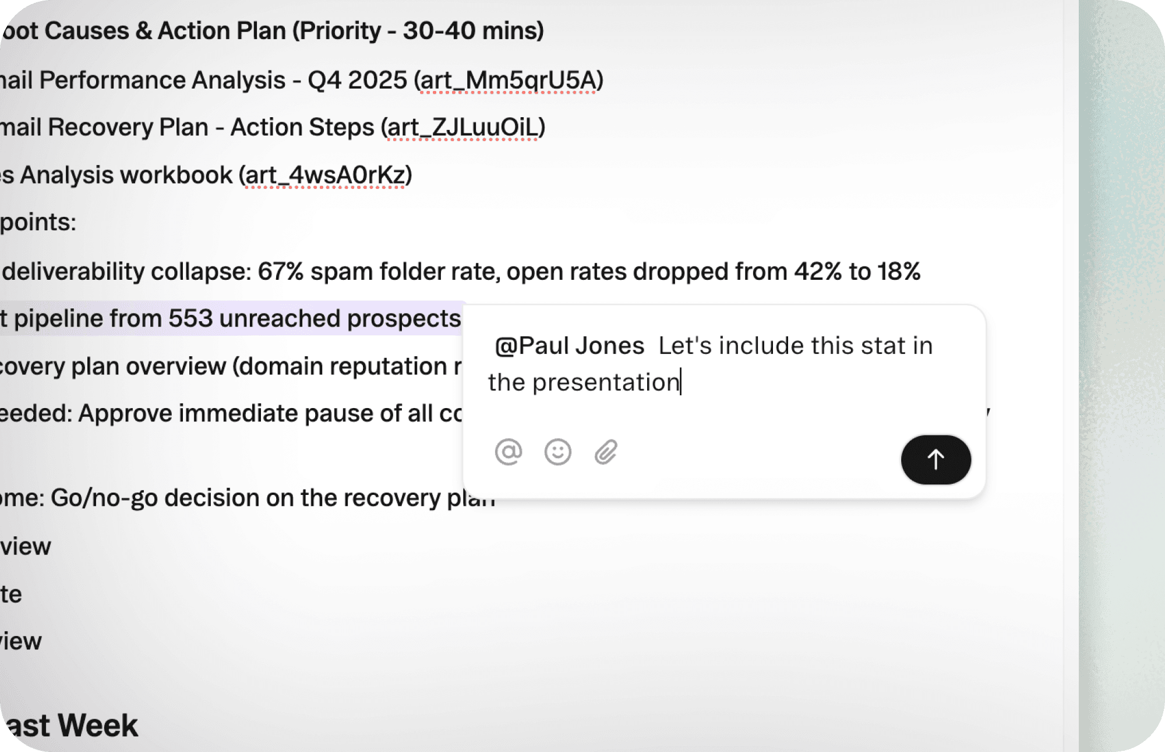The image size is (1165, 752).
Task: Click the highlighted '553 unreached prospects' text
Action: coord(315,319)
